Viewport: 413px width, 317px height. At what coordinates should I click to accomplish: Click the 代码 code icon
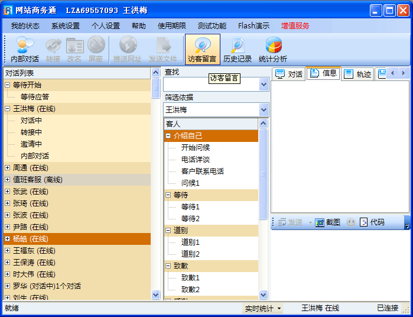click(364, 222)
